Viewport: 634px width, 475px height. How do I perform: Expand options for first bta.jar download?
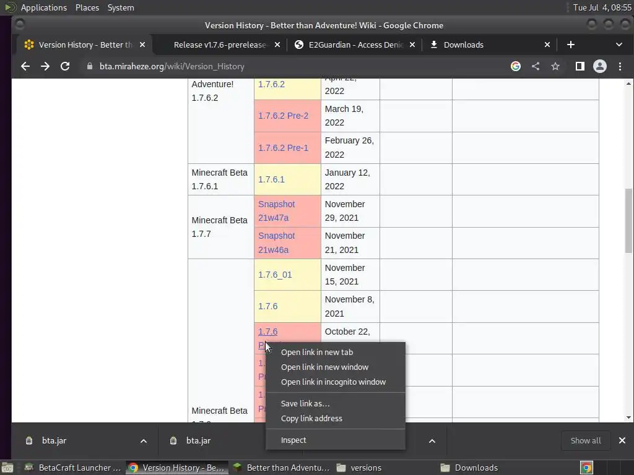144,440
